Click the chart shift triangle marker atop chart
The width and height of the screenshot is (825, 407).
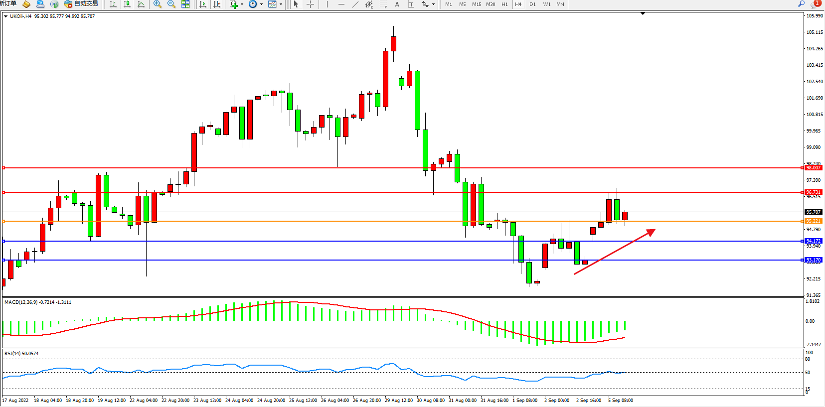click(x=643, y=13)
